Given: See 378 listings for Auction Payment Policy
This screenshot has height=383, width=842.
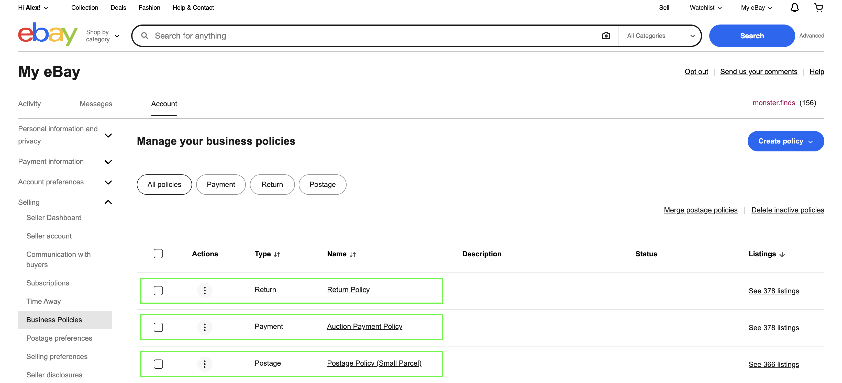Looking at the screenshot, I should tap(774, 328).
